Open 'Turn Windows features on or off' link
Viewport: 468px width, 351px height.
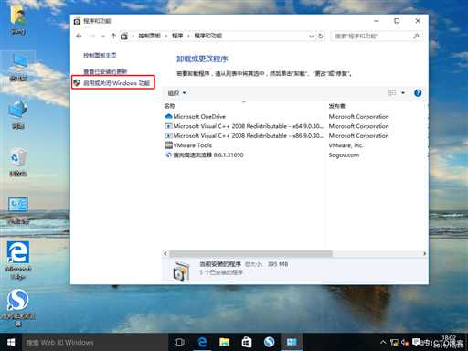(116, 83)
